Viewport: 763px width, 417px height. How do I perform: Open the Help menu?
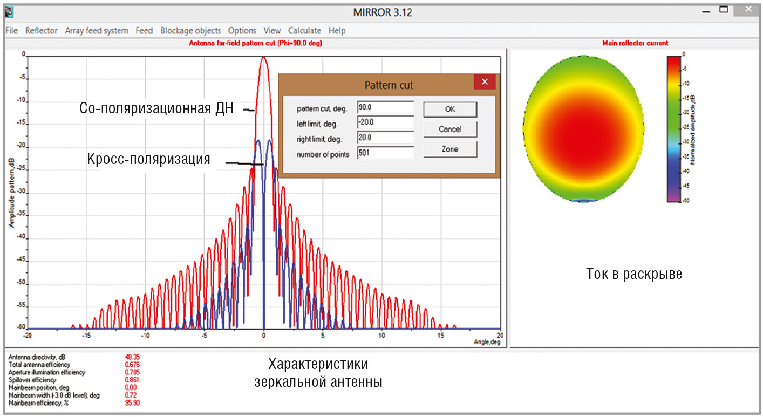click(x=337, y=31)
